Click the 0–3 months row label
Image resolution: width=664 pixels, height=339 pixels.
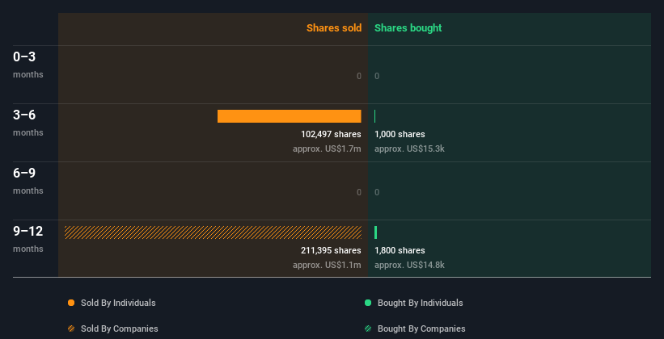coord(28,65)
